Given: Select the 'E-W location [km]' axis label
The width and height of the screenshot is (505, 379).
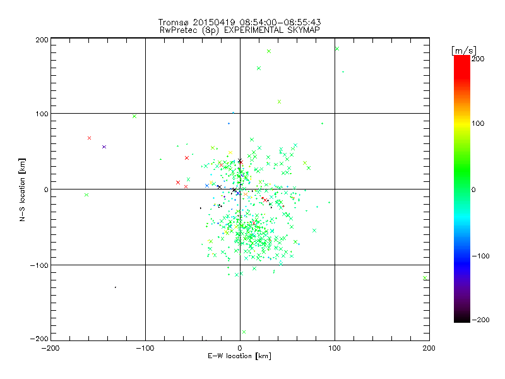Looking at the screenshot, I should [239, 356].
